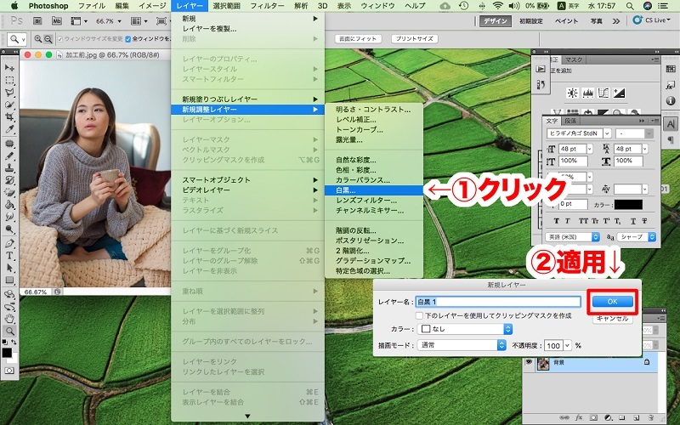
Task: Select the Move tool
Action: click(9, 68)
